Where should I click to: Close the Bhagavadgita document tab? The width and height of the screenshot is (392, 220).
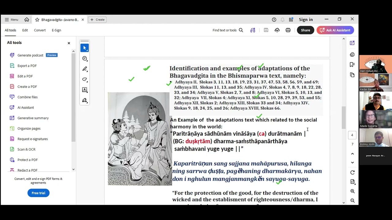click(x=83, y=20)
